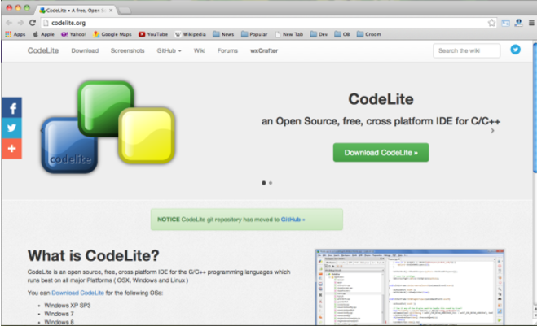Open the Apple bookmark
537x326 pixels.
[43, 34]
